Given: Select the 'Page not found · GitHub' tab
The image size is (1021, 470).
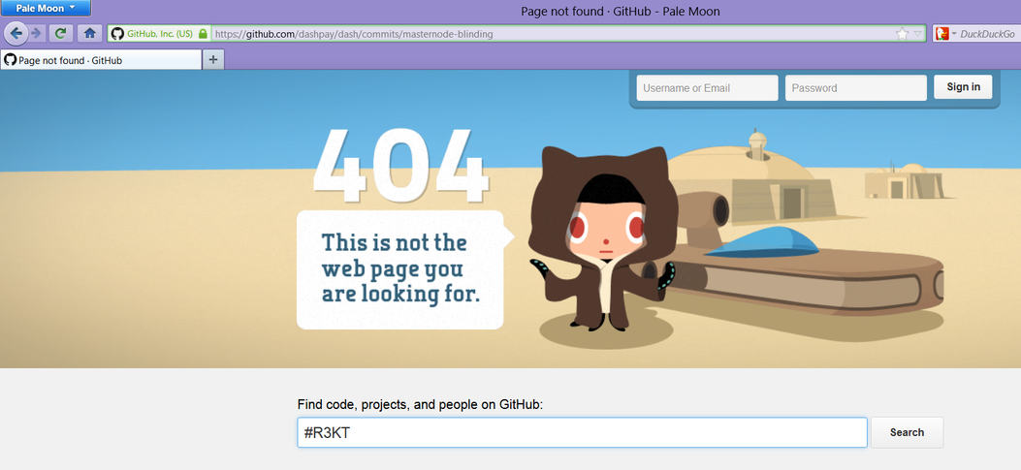Looking at the screenshot, I should 101,60.
